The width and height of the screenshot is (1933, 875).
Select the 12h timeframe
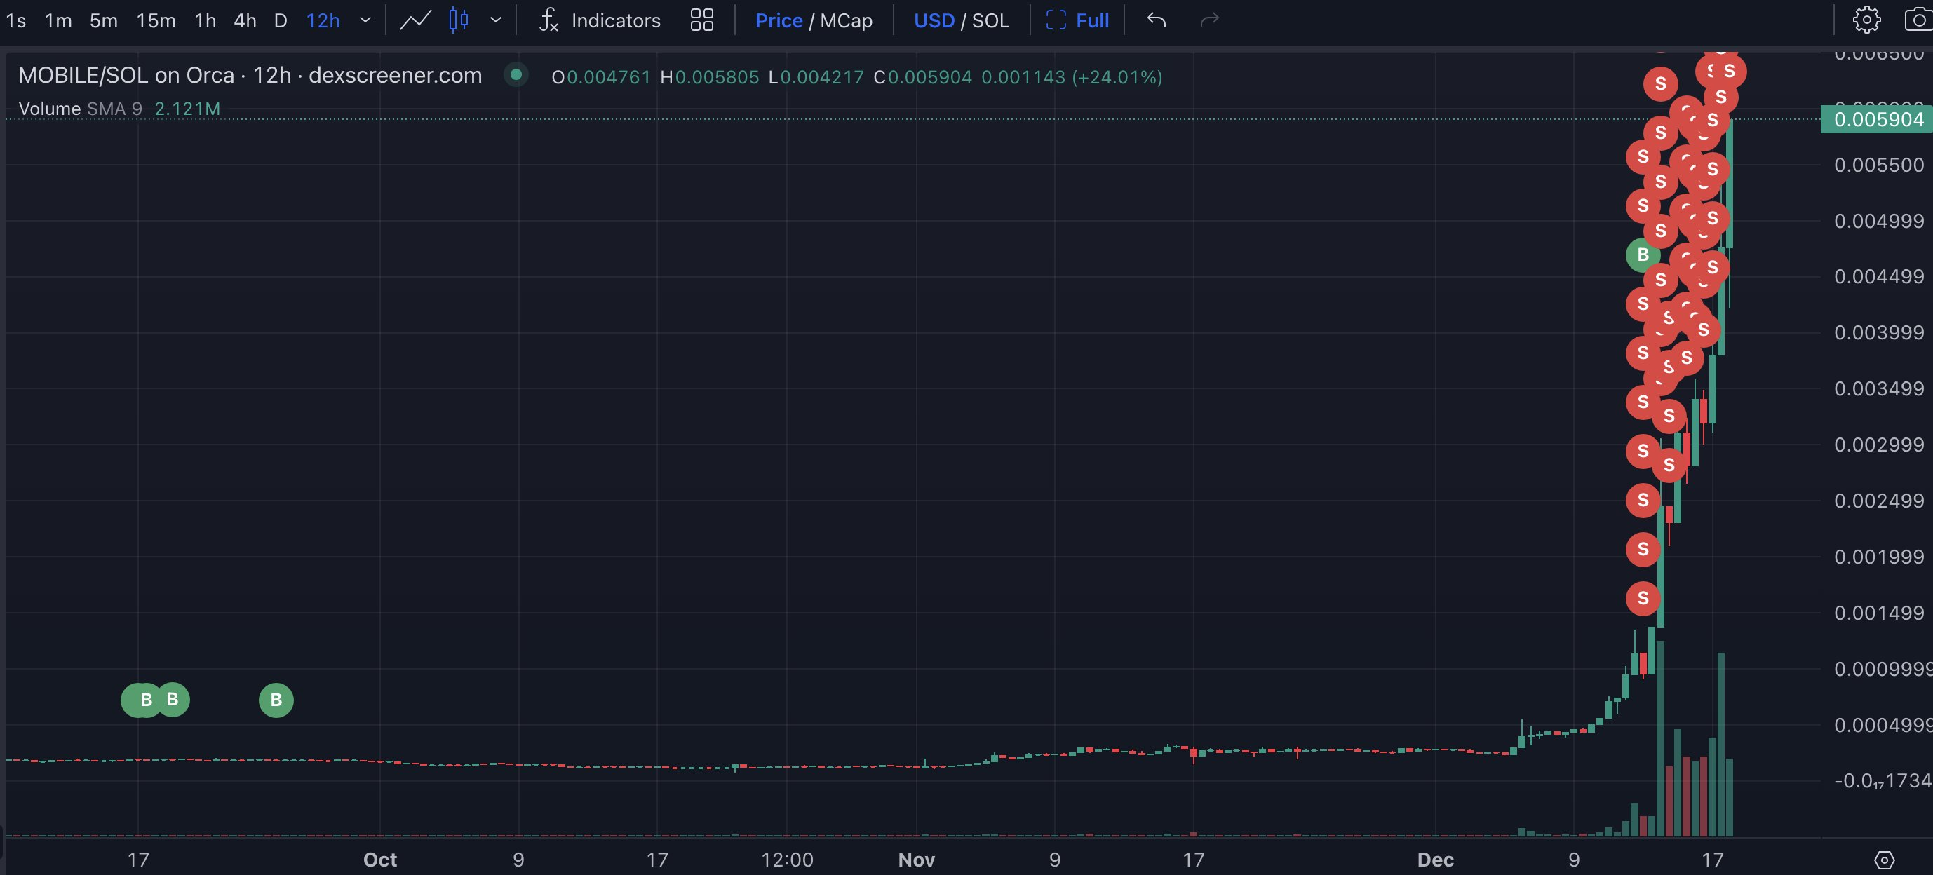pos(323,20)
